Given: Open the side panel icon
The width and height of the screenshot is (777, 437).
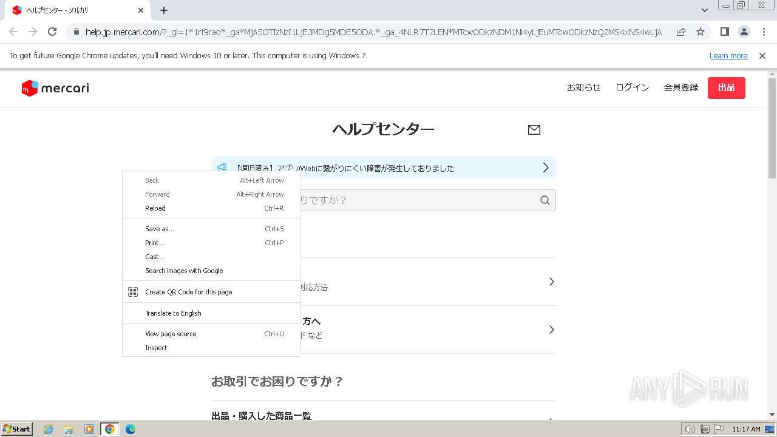Looking at the screenshot, I should [725, 32].
